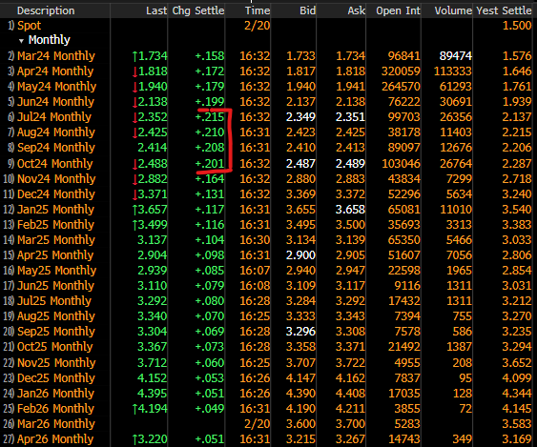This screenshot has width=537, height=447.
Task: Click the red down arrow next to Nov24 2.882
Action: click(134, 179)
